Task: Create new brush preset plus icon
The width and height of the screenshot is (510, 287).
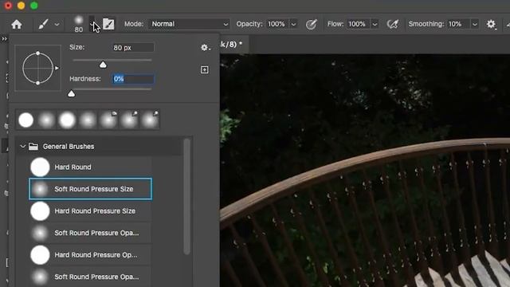Action: point(204,69)
